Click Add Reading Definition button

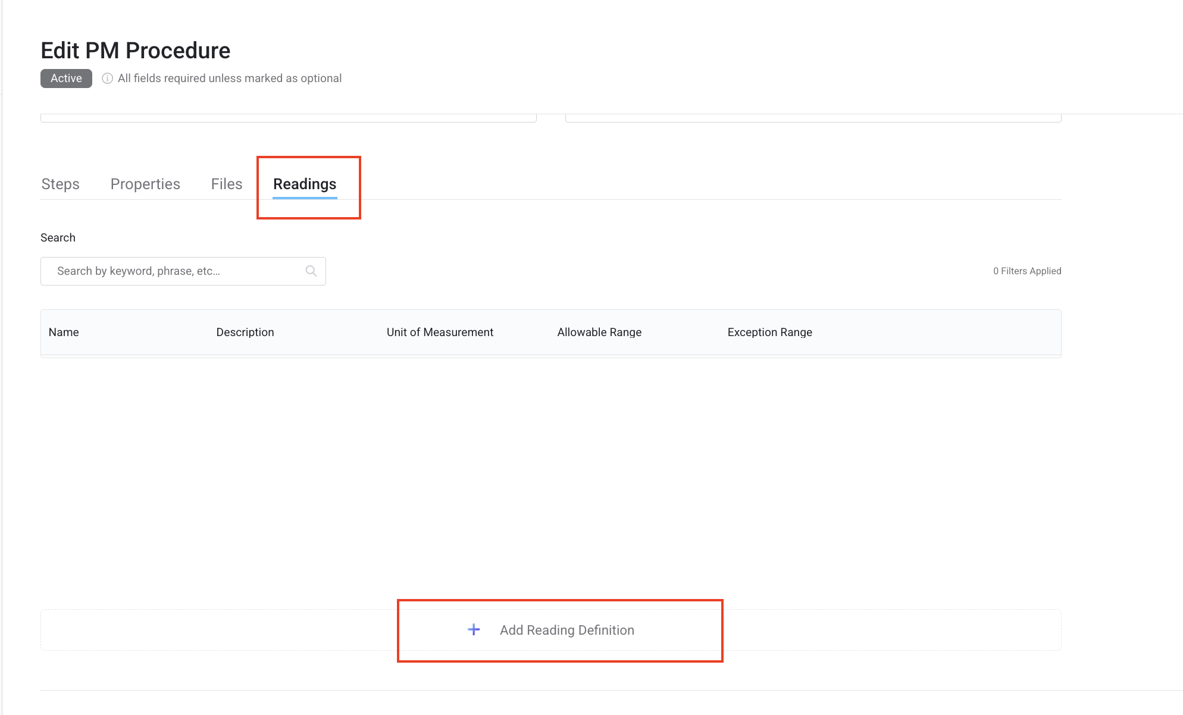coord(567,630)
